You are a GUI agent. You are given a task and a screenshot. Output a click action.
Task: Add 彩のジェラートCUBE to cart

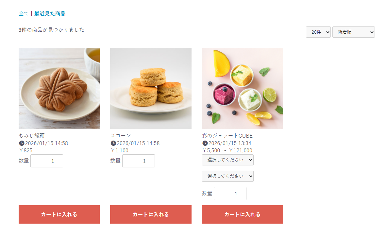[242, 214]
